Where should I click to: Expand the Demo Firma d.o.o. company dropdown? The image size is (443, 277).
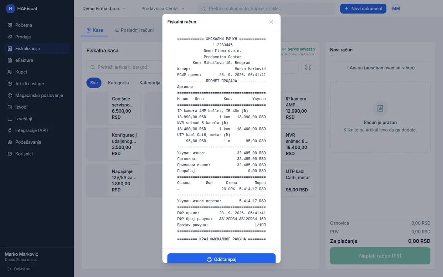click(104, 8)
